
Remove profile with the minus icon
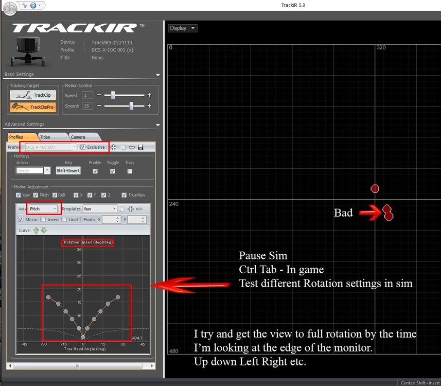tap(132, 147)
